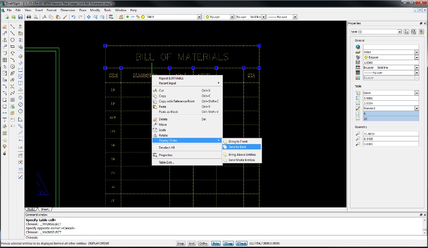Open the Down direction dropdown in Table section
The height and width of the screenshot is (248, 428).
417,93
